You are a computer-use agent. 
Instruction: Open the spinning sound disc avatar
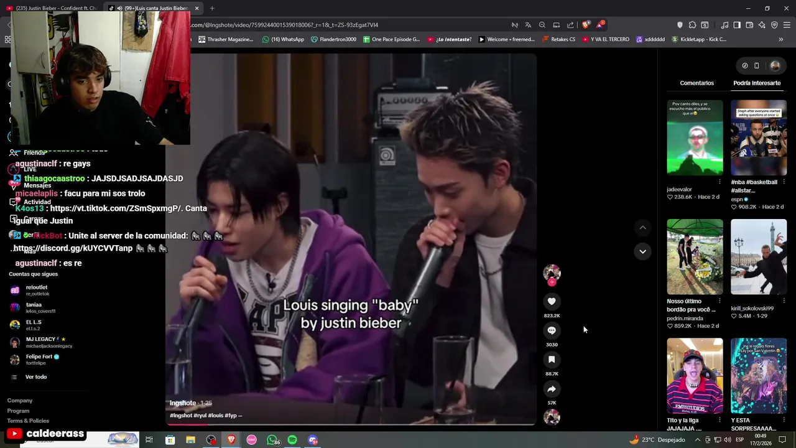552,418
